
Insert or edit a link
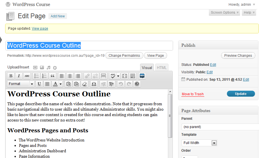point(87,76)
